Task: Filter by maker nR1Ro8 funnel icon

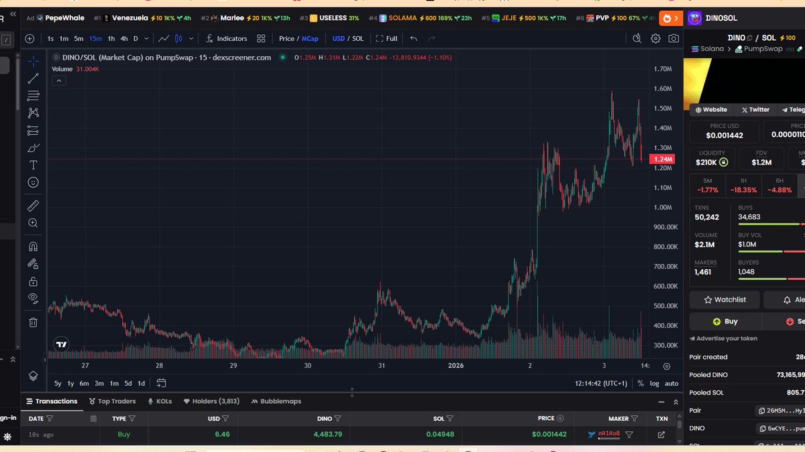Action: 629,435
